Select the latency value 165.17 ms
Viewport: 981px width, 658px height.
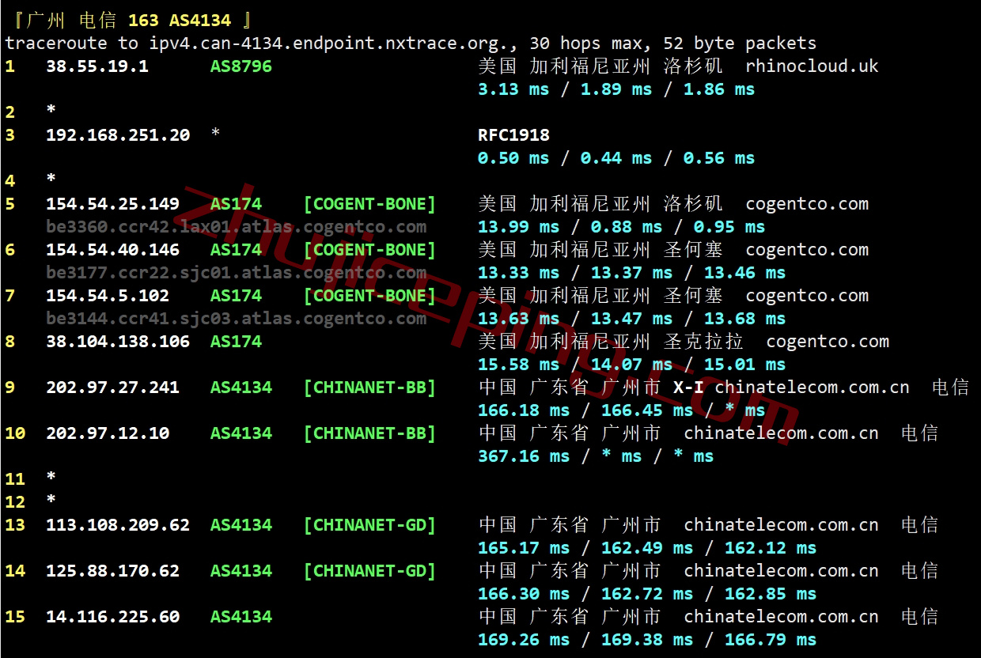click(524, 548)
